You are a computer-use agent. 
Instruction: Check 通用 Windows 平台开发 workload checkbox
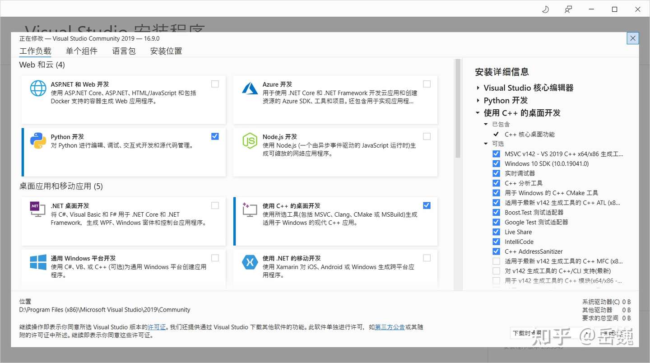[x=215, y=258]
